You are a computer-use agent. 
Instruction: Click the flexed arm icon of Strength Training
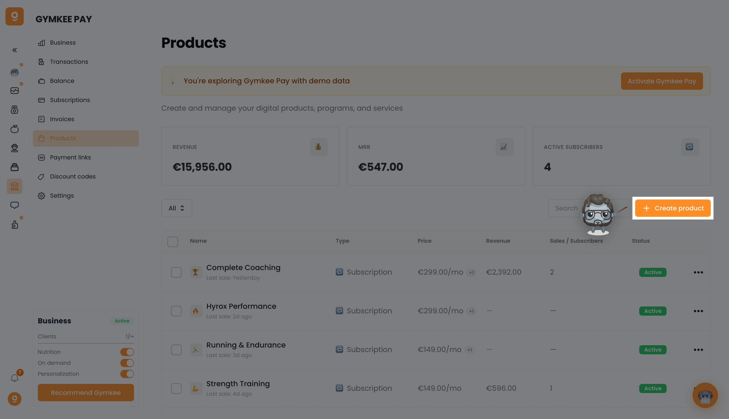pyautogui.click(x=196, y=388)
